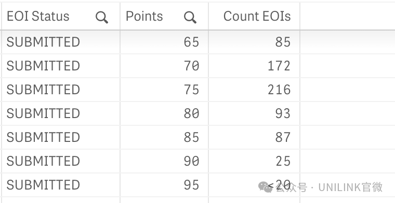The image size is (395, 203).
Task: Click the Count EOIs value 25
Action: pyautogui.click(x=283, y=161)
